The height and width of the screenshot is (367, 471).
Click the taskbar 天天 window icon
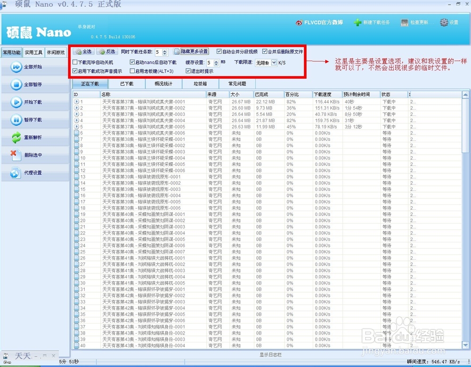tap(6, 356)
